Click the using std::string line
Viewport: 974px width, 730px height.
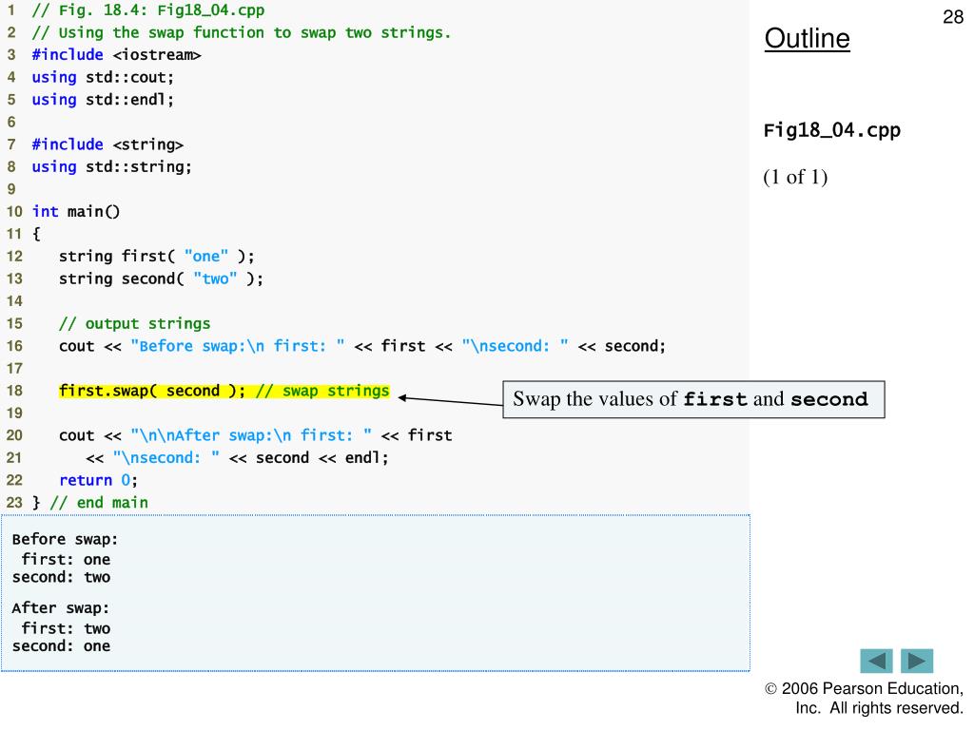pyautogui.click(x=111, y=166)
